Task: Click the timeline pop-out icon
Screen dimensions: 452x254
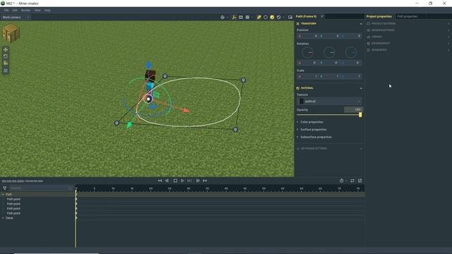Action: (359, 181)
